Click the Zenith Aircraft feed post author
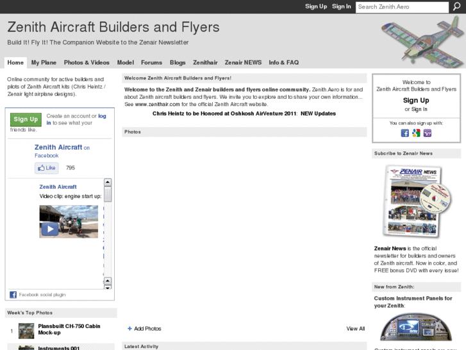Viewport: 466px width, 350px height. pyautogui.click(x=58, y=187)
